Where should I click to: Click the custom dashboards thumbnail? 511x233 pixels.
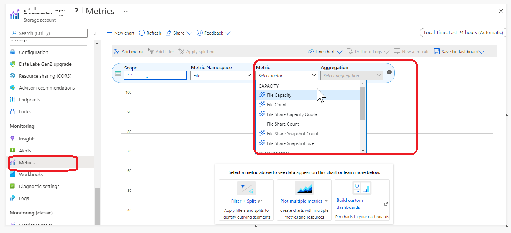(x=362, y=188)
